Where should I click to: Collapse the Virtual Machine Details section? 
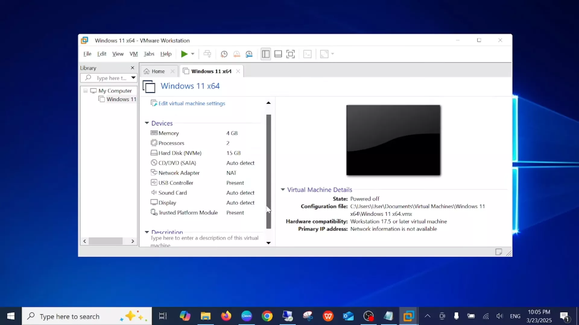(283, 190)
